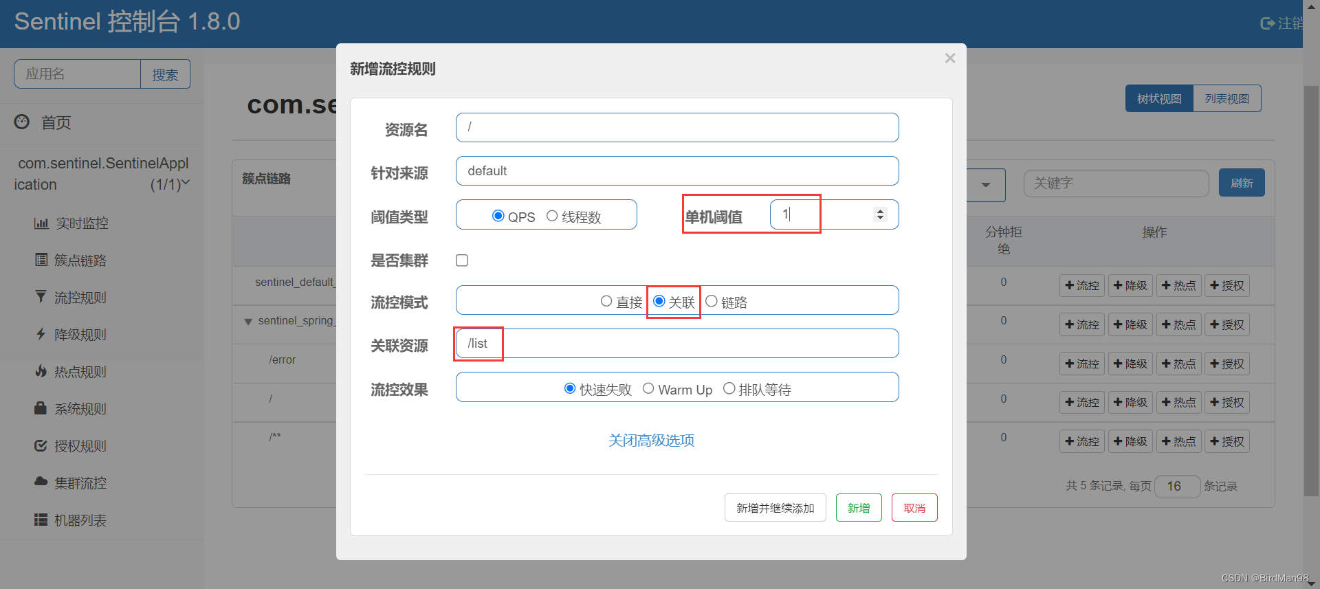Select 关联 flow control mode
This screenshot has width=1320, height=589.
click(x=659, y=301)
